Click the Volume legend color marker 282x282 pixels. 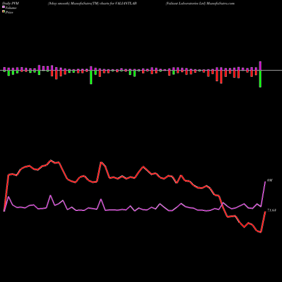(3, 7)
